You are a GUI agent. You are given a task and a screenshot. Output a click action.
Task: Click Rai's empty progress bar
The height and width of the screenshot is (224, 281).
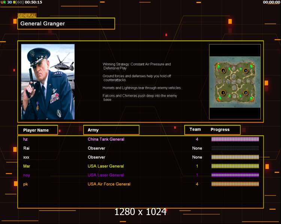click(x=235, y=148)
